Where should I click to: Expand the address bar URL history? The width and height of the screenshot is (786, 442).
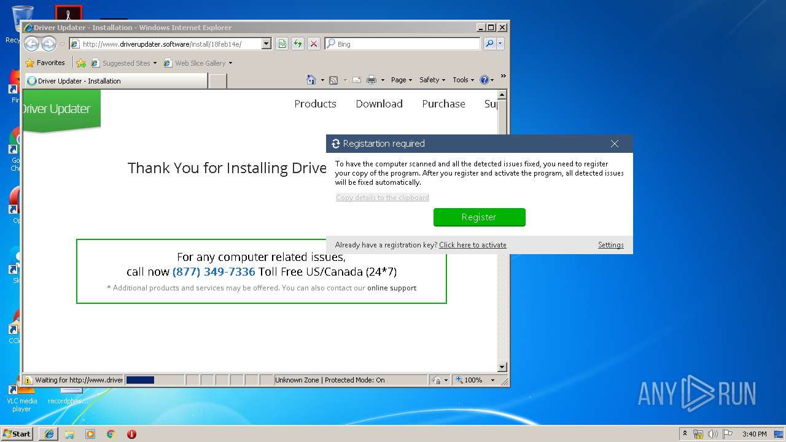(x=267, y=44)
